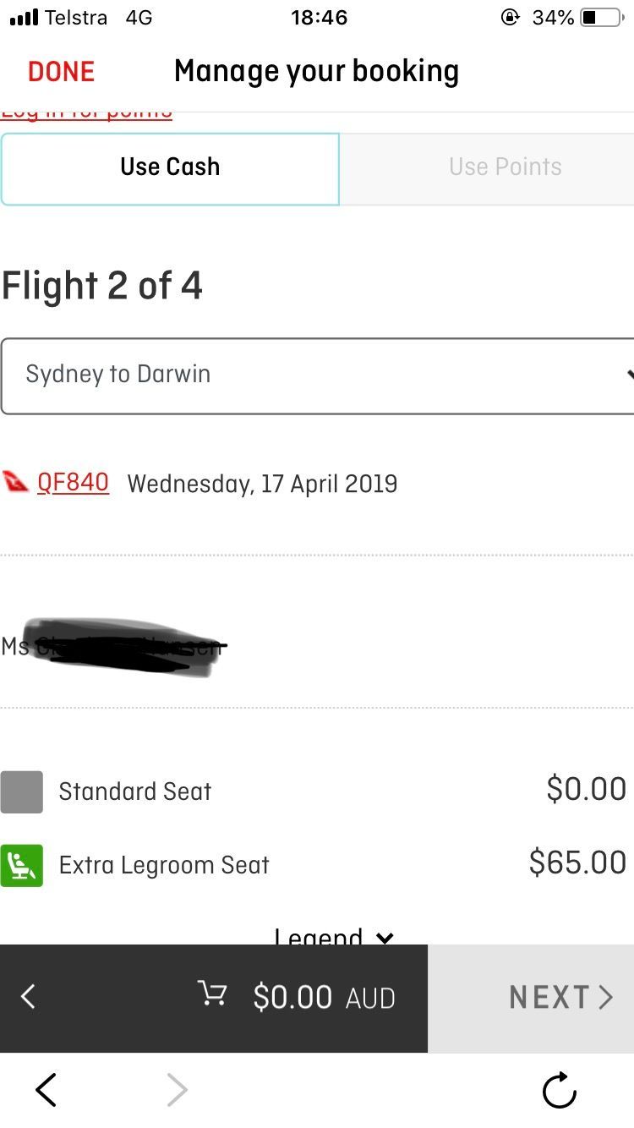The image size is (634, 1128).
Task: Tap the $65.00 Extra Legroom price
Action: tap(577, 862)
